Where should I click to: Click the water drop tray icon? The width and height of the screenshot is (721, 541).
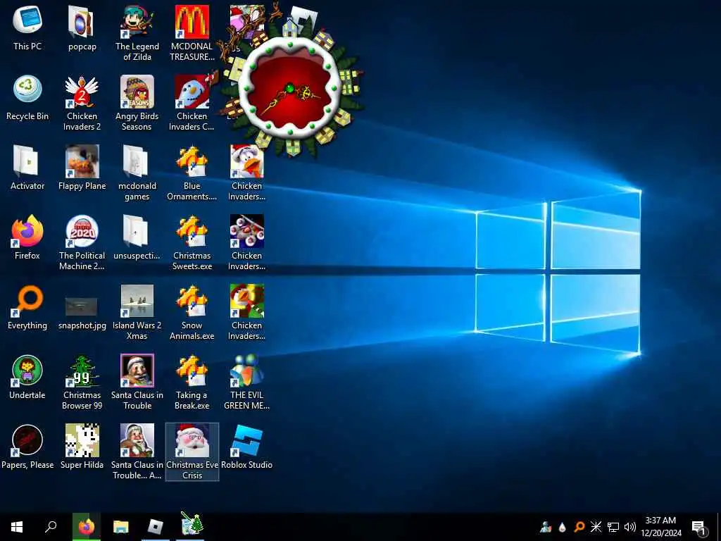[562, 527]
